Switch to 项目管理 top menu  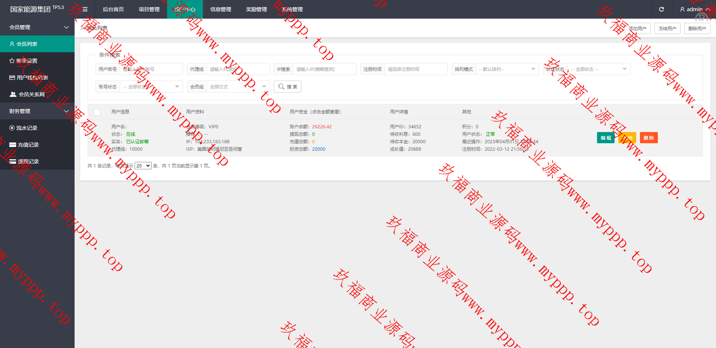149,9
